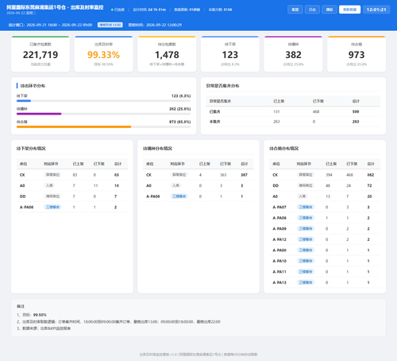This screenshot has height=361, width=397.
Task: Click the 382 (25.8%) value label
Action: (180, 109)
